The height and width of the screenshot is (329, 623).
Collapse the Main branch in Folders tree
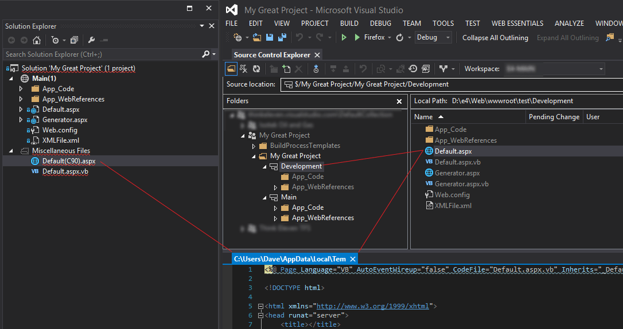pyautogui.click(x=264, y=198)
